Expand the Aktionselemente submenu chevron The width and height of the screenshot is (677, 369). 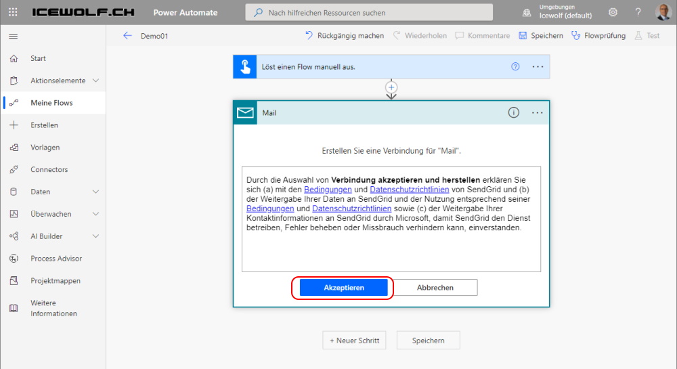pos(96,81)
